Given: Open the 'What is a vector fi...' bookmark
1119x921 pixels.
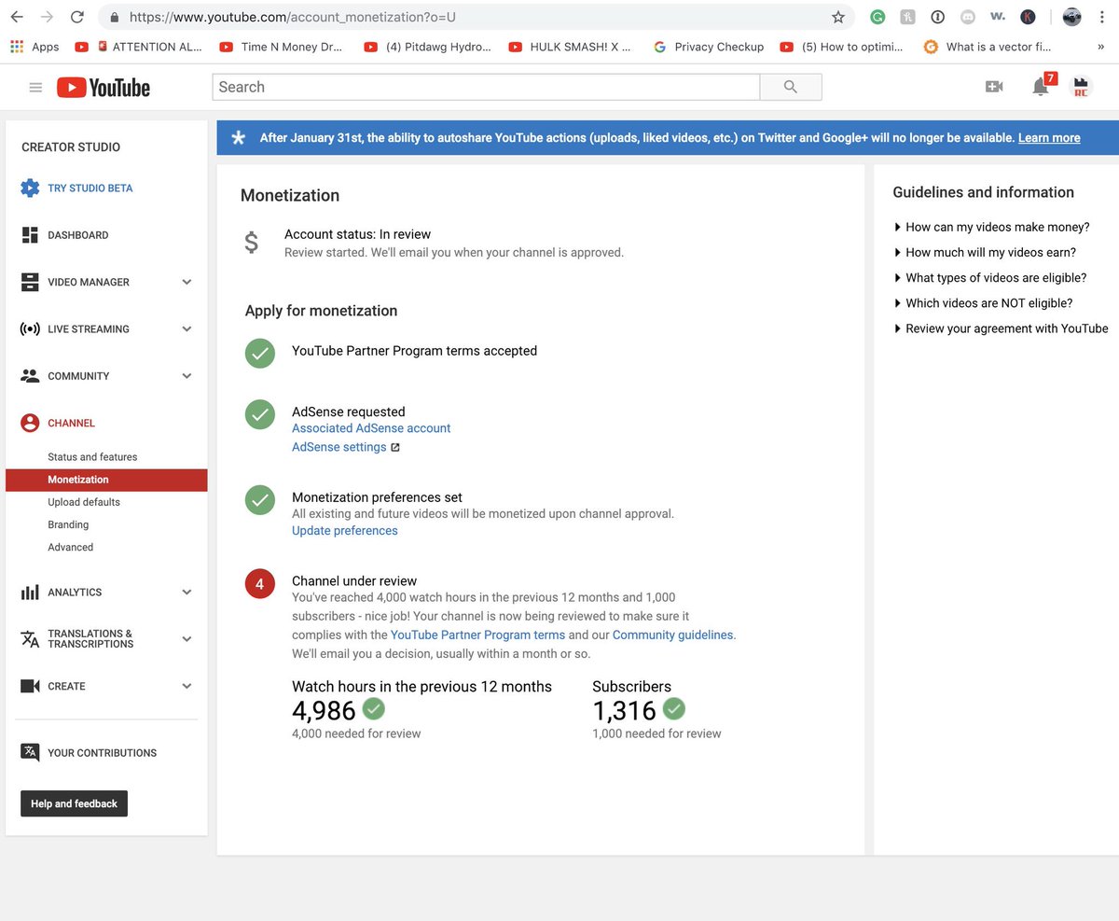Looking at the screenshot, I should (x=987, y=47).
